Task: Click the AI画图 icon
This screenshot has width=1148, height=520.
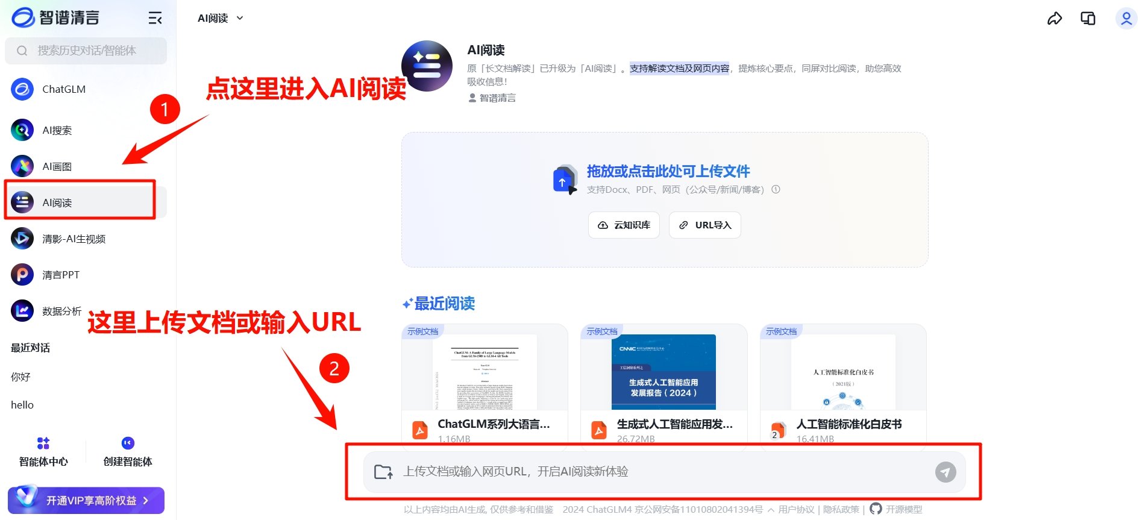Action: point(22,166)
